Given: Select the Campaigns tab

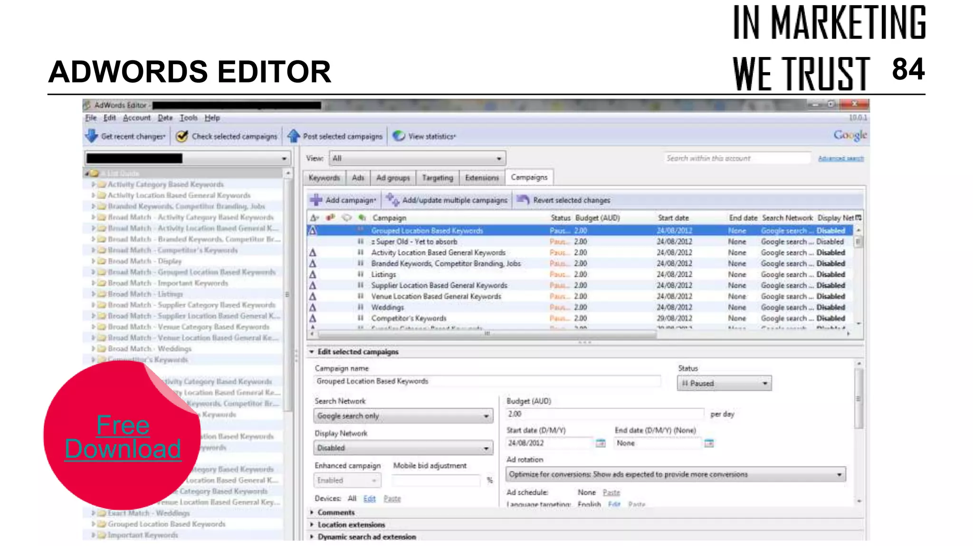Looking at the screenshot, I should point(529,177).
